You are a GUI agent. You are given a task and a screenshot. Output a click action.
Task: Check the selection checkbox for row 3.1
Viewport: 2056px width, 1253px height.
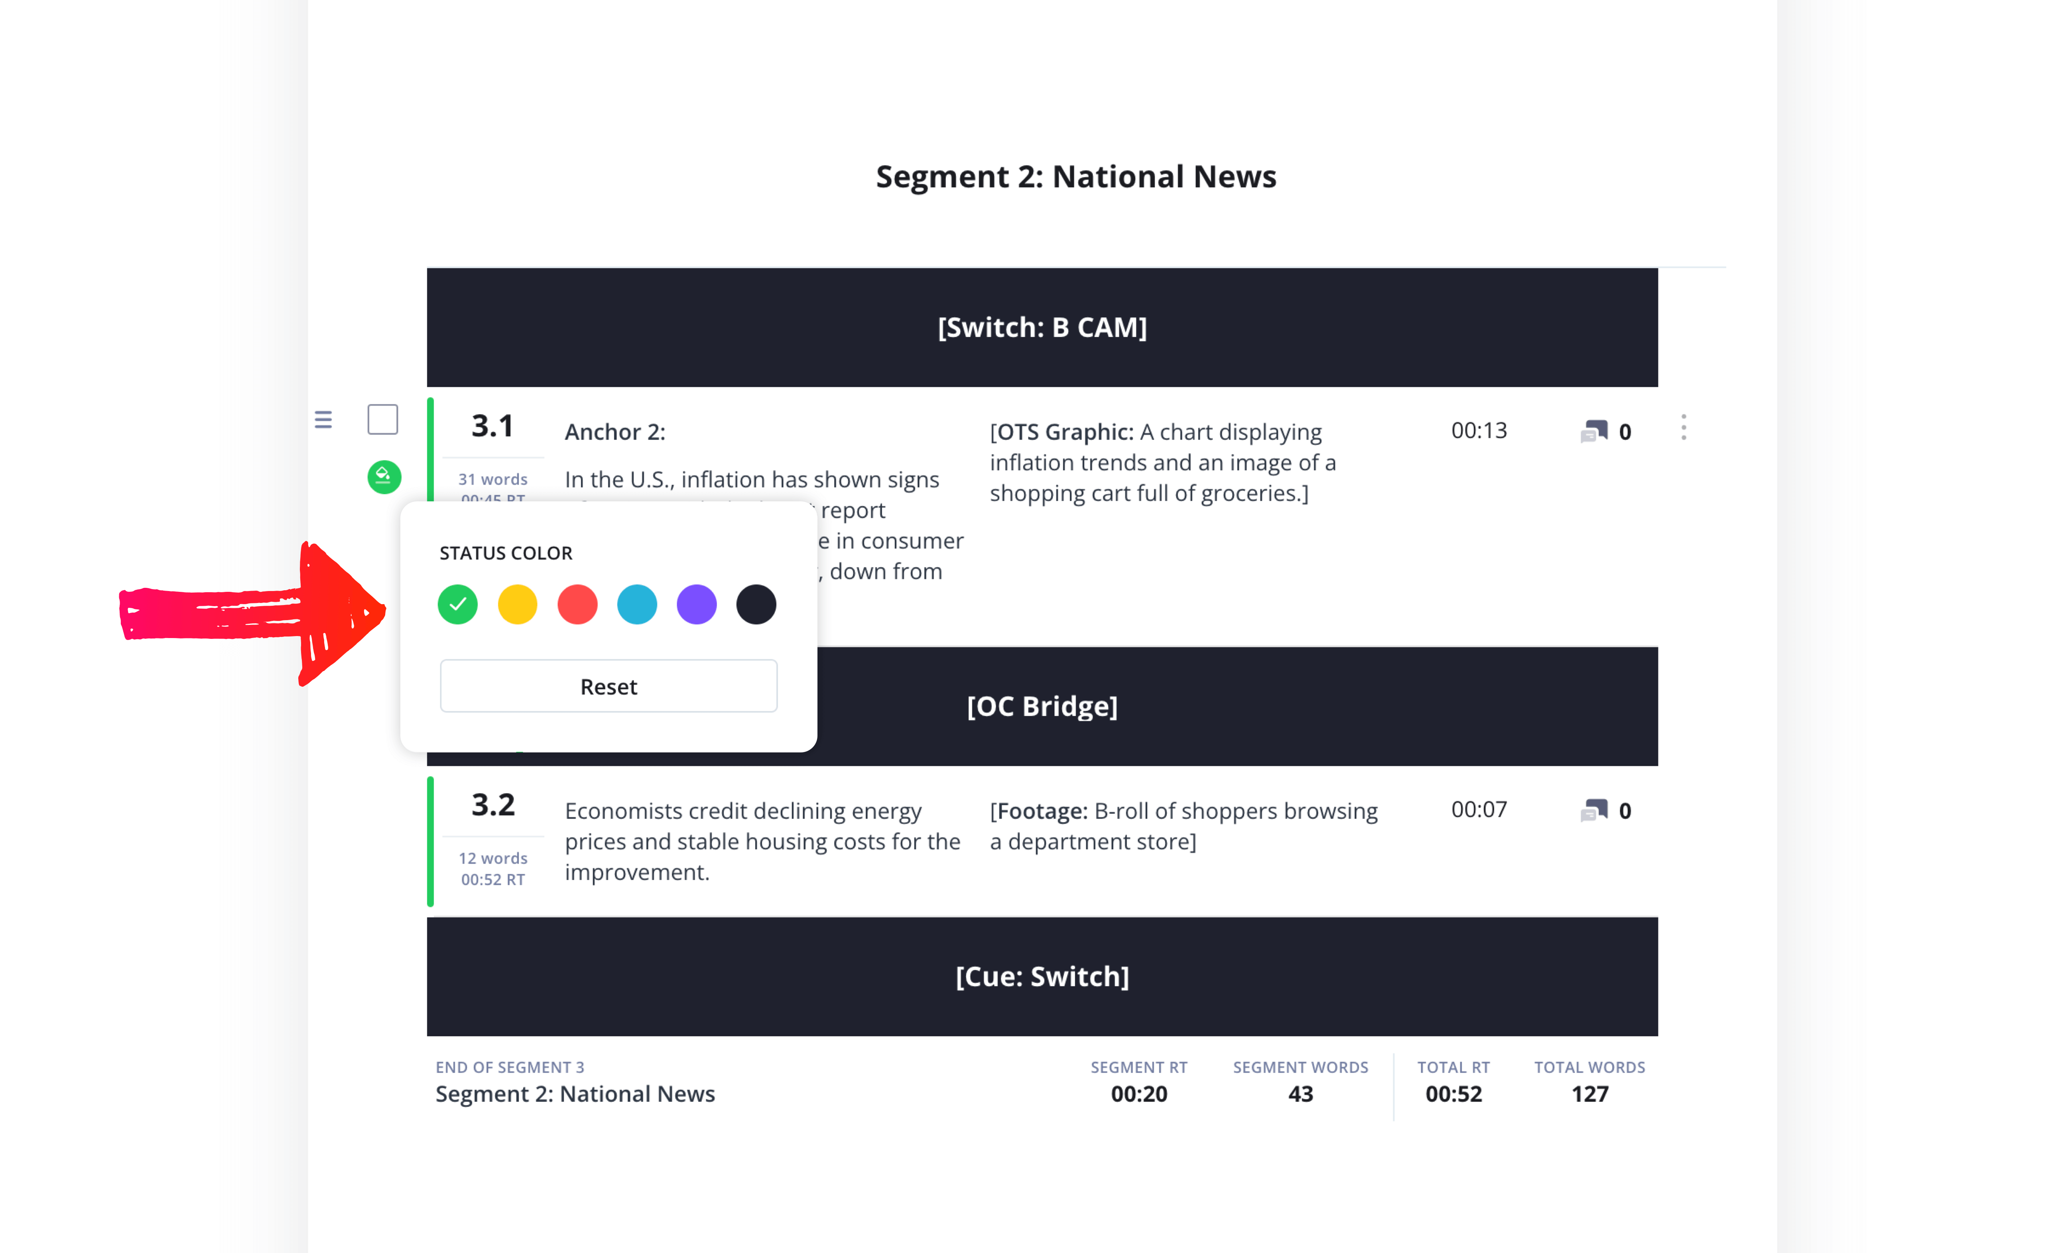click(x=383, y=420)
